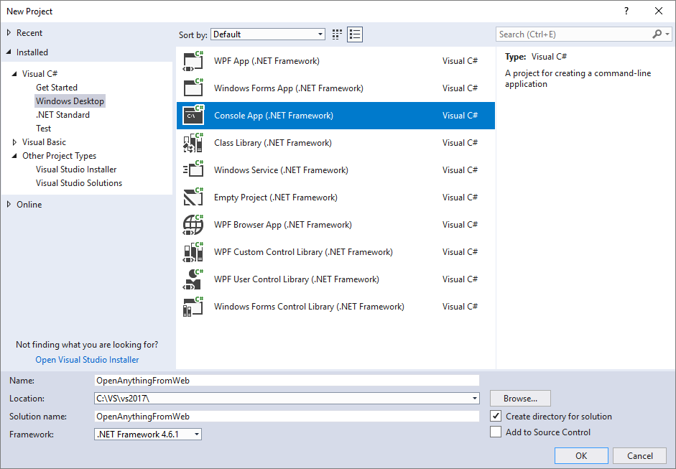This screenshot has width=676, height=469.
Task: Click the Cancel button
Action: pos(640,455)
